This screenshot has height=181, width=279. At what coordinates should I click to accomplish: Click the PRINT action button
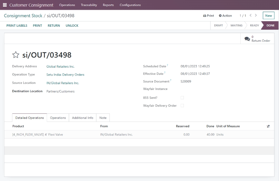[x=37, y=26]
